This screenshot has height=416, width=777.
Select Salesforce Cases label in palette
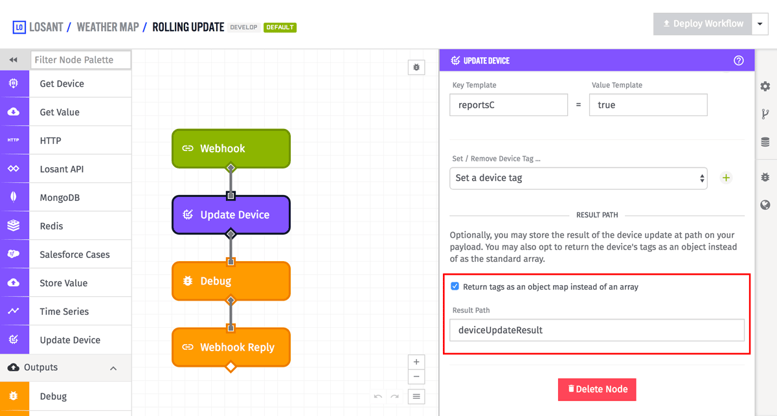[74, 255]
